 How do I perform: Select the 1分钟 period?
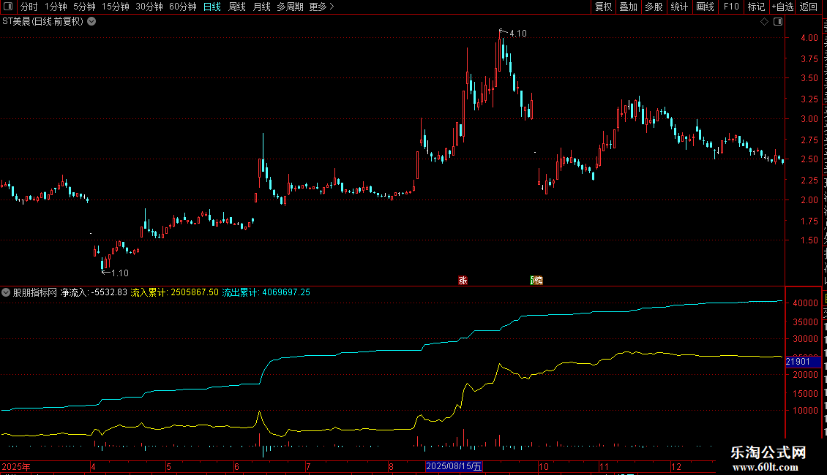(x=56, y=7)
